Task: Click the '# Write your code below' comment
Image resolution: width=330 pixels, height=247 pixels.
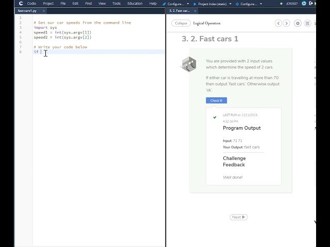Action: [x=60, y=47]
